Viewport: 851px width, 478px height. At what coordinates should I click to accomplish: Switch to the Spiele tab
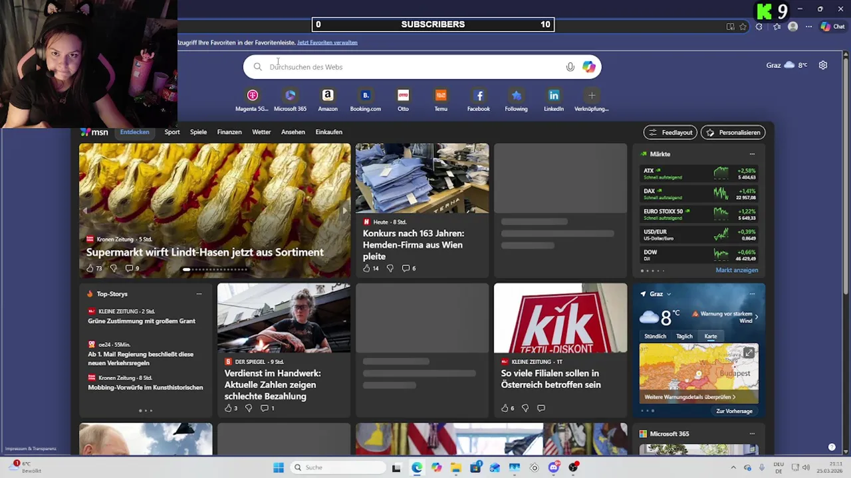click(198, 132)
